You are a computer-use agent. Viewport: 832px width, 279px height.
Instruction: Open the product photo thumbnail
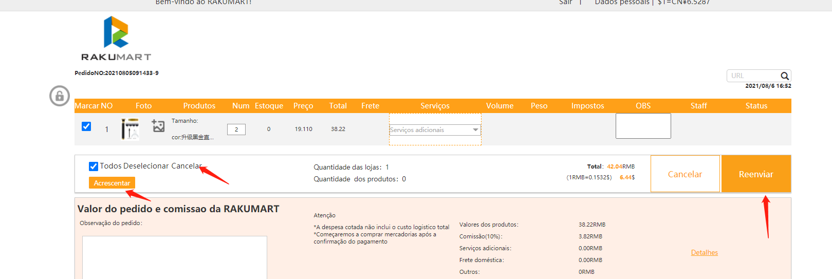(130, 129)
